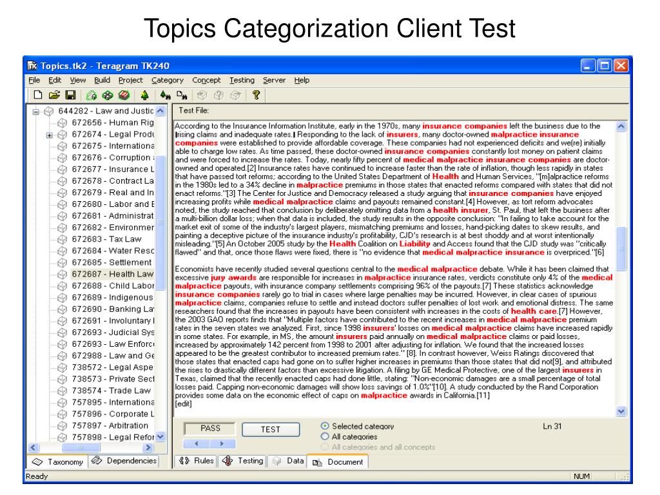Image resolution: width=660 pixels, height=495 pixels.
Task: Click the cube icon beside 757897 - Arbitration
Action: [63, 426]
